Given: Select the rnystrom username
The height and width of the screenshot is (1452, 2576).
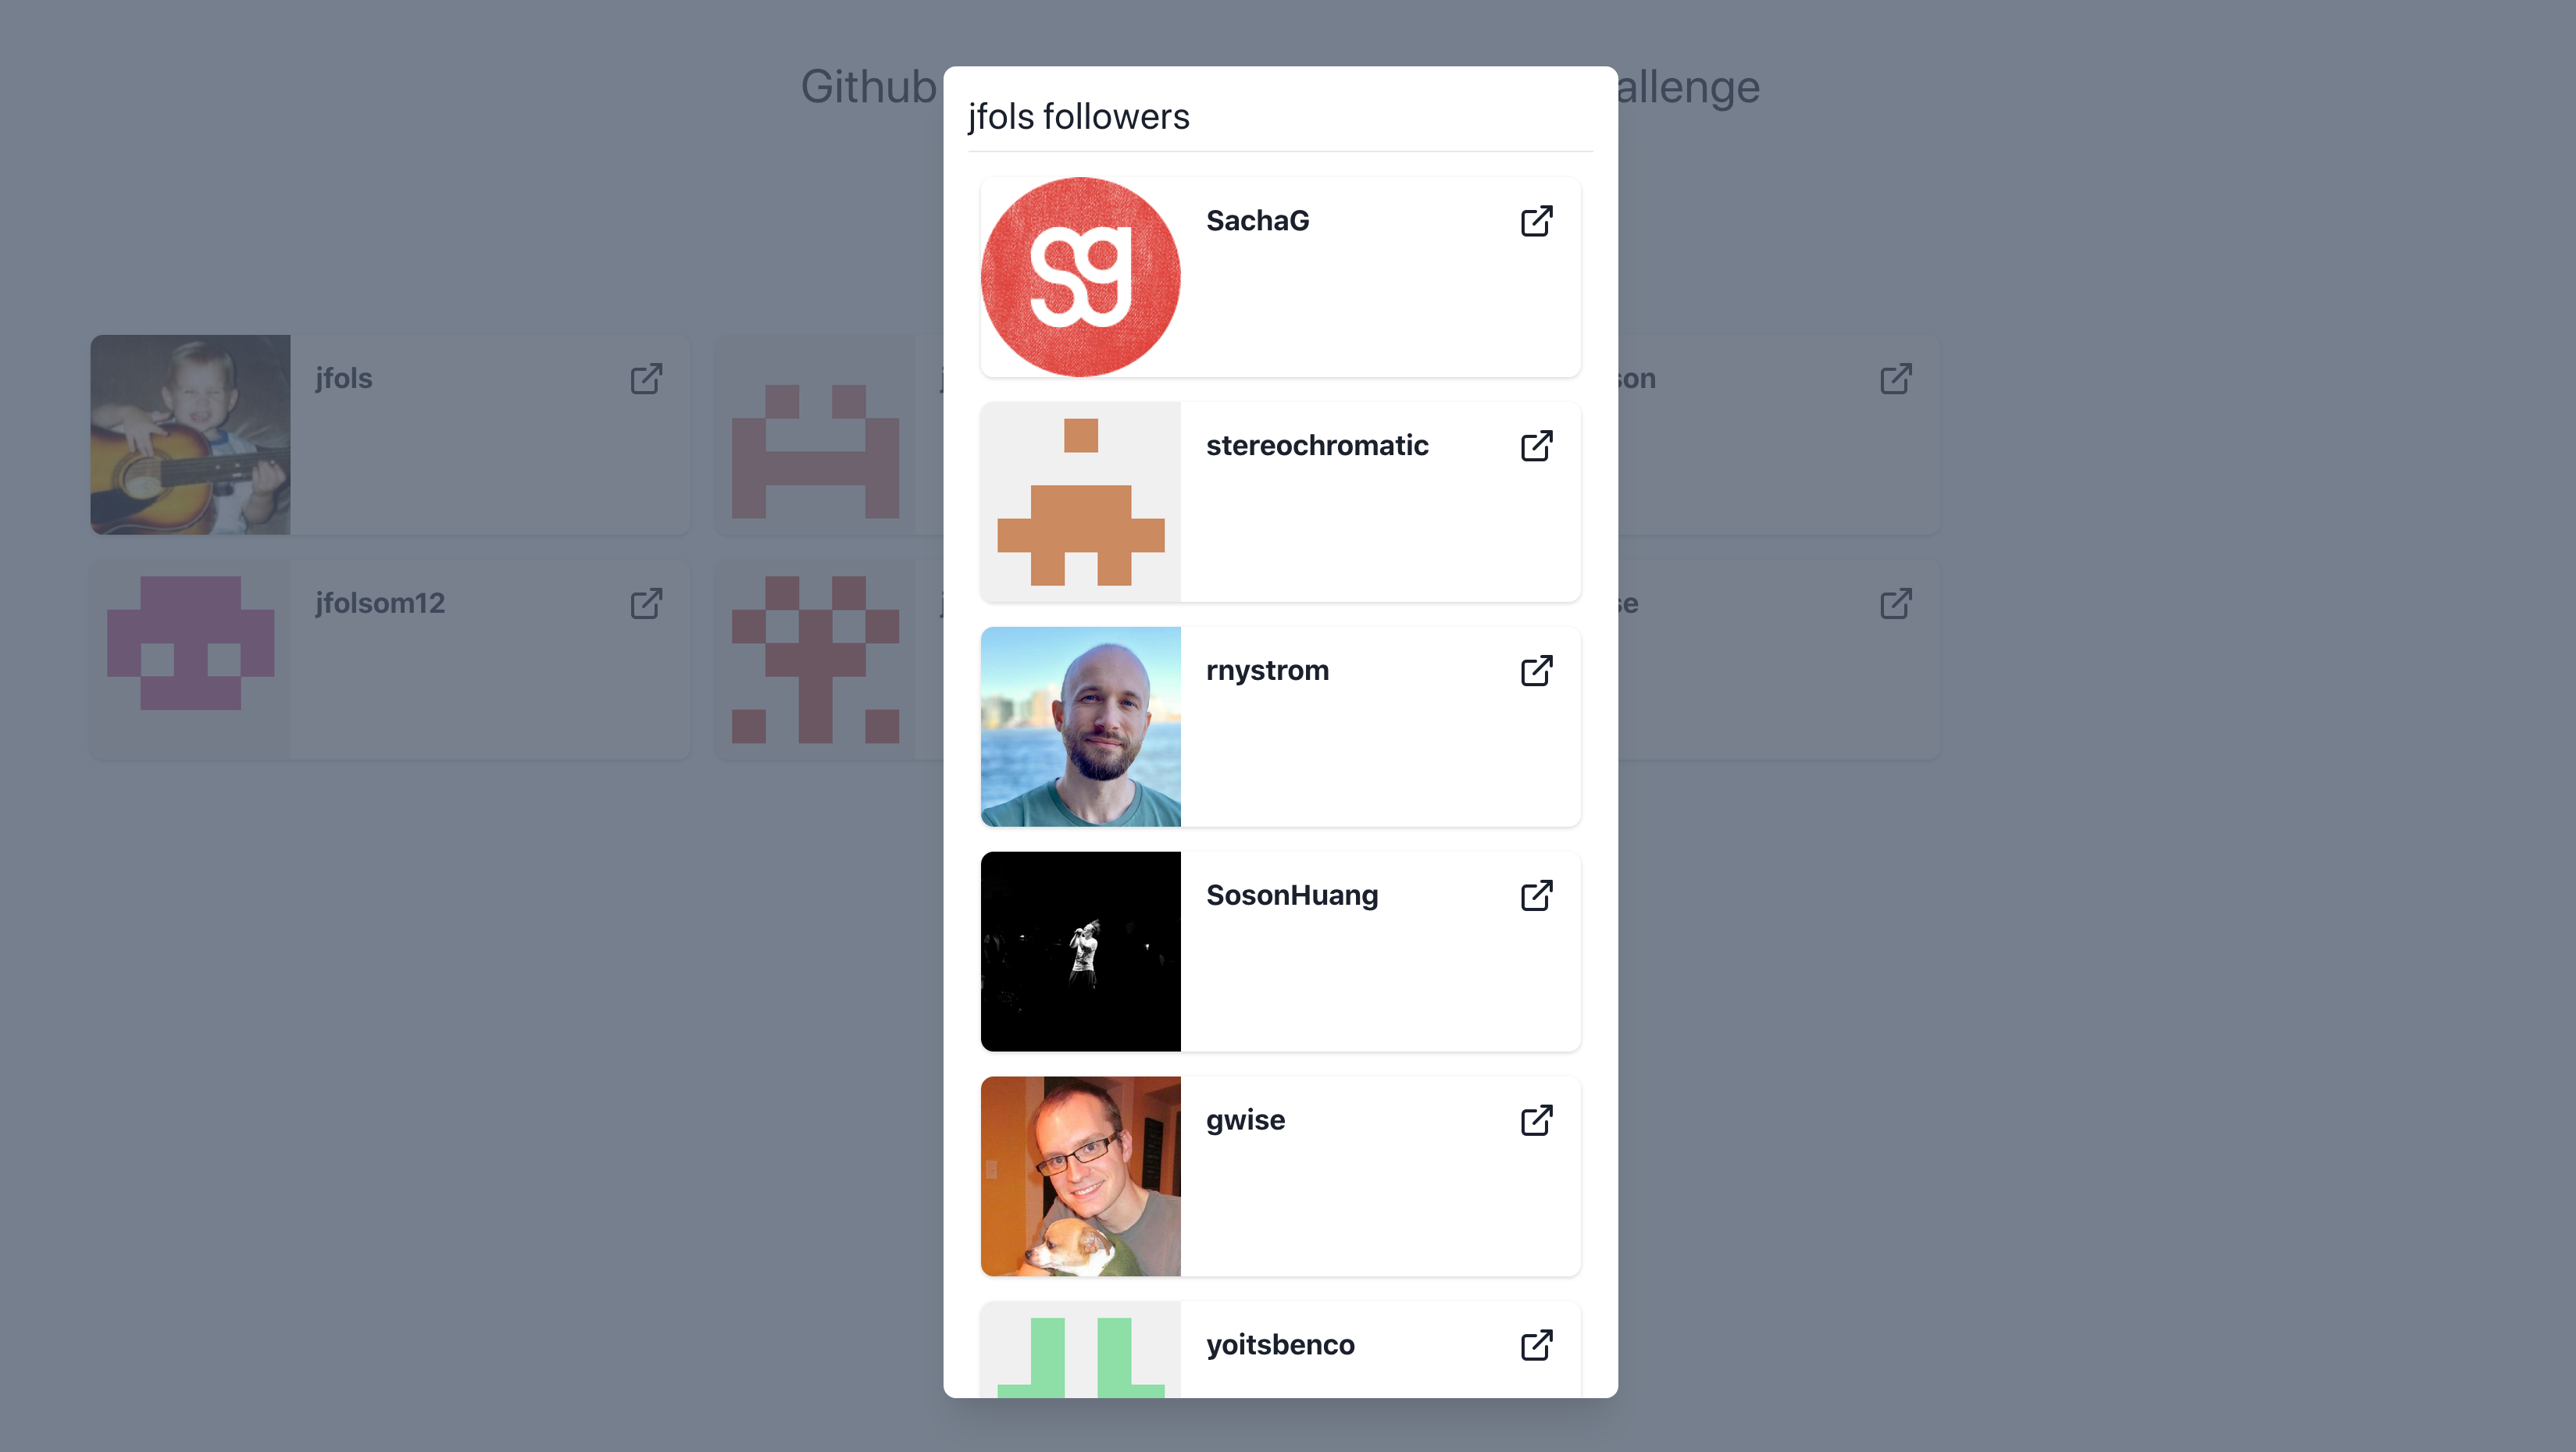Looking at the screenshot, I should [1267, 671].
